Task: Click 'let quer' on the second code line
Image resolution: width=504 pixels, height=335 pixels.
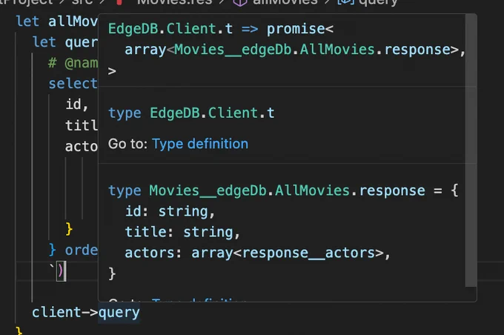Action: point(65,42)
